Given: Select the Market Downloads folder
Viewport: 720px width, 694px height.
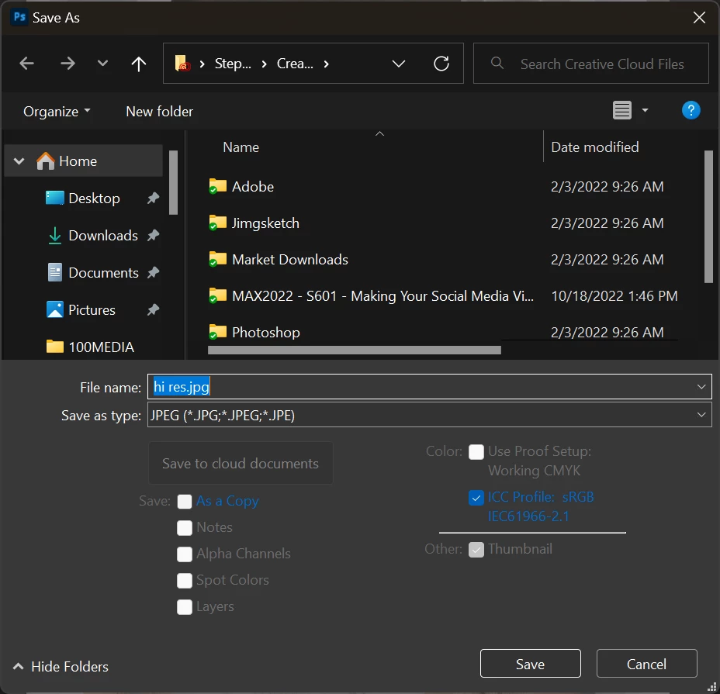Looking at the screenshot, I should pos(289,260).
